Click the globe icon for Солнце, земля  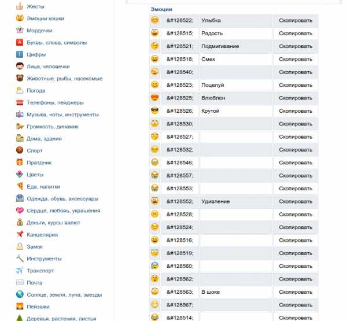20,294
